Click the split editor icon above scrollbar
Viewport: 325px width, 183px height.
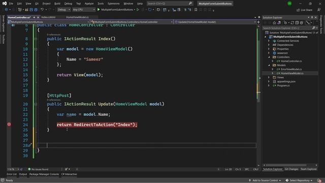[258, 22]
